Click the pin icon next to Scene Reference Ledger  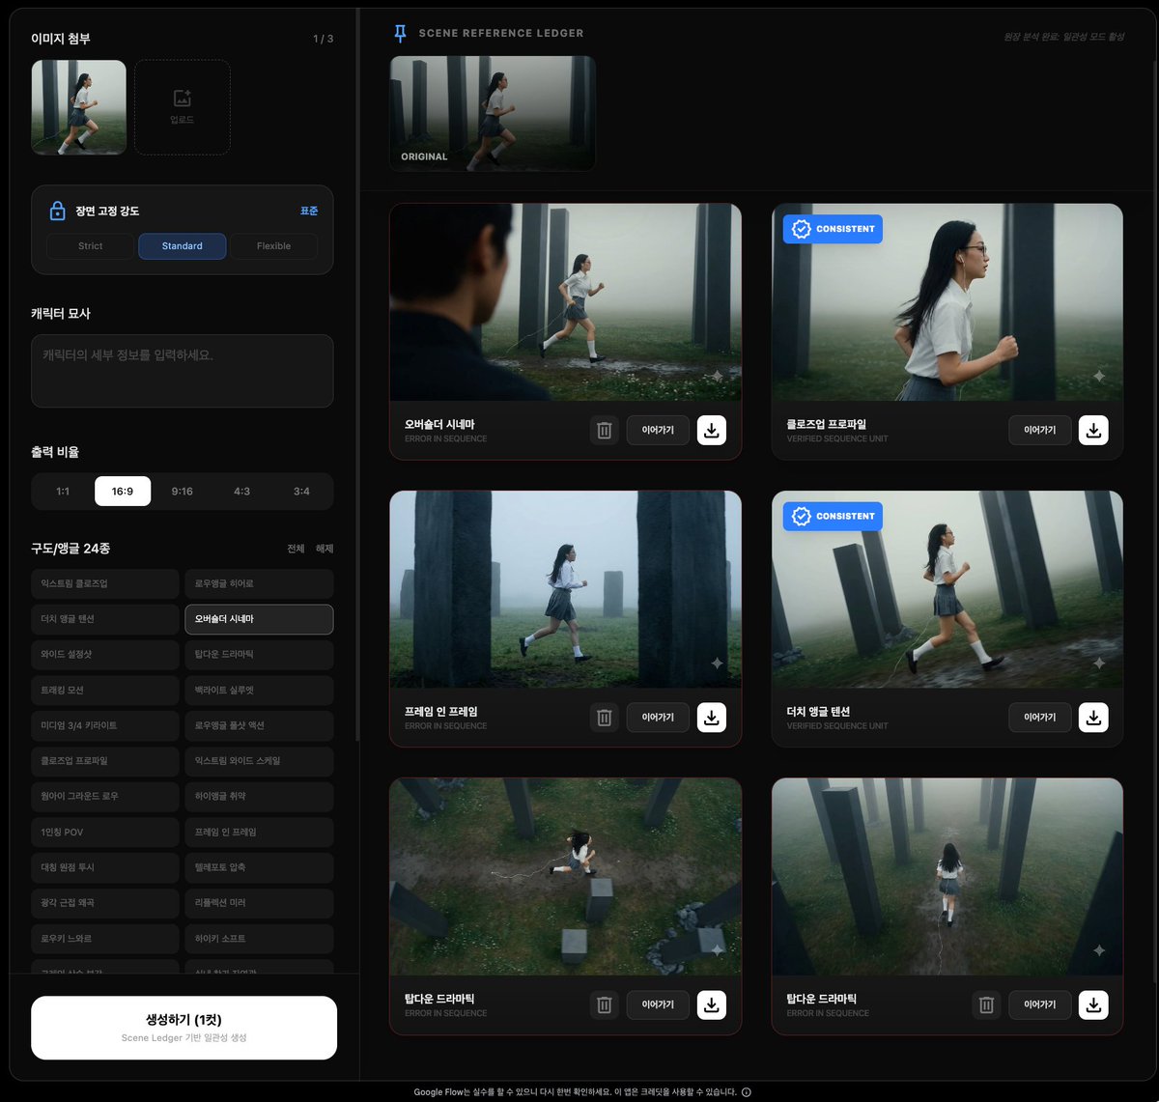pyautogui.click(x=401, y=33)
